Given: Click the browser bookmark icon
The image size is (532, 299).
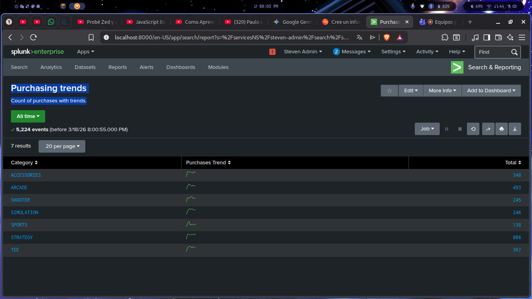Looking at the screenshot, I should tap(91, 37).
